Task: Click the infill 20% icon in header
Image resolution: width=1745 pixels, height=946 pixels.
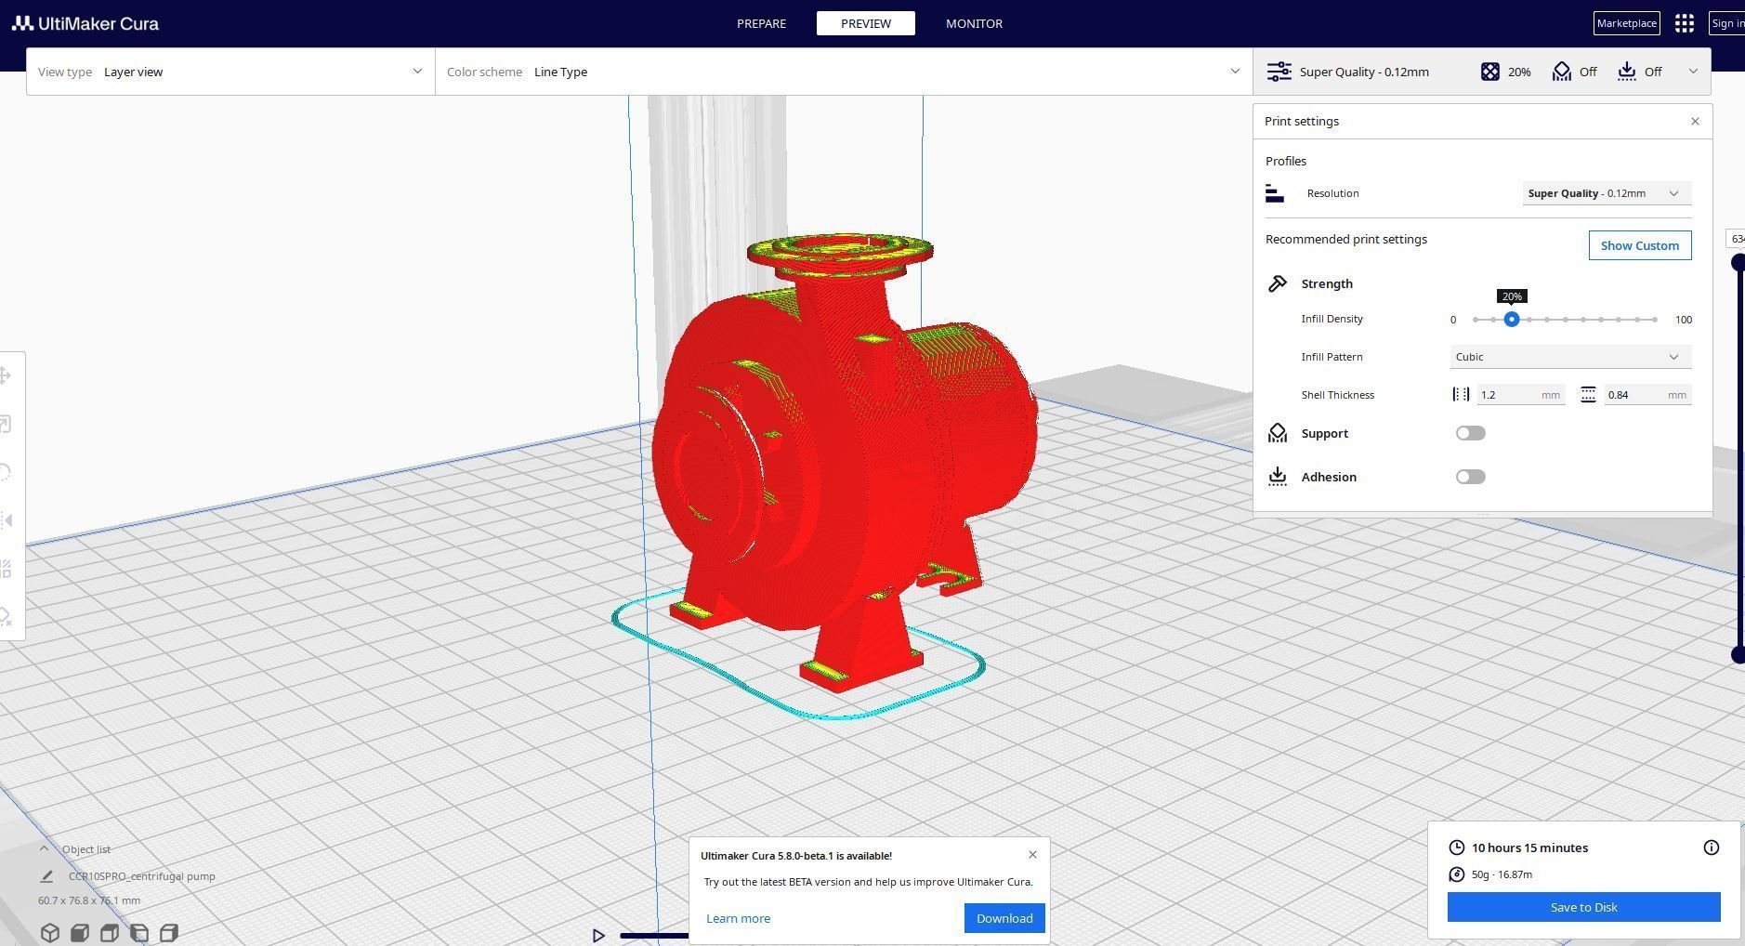Action: [1489, 72]
